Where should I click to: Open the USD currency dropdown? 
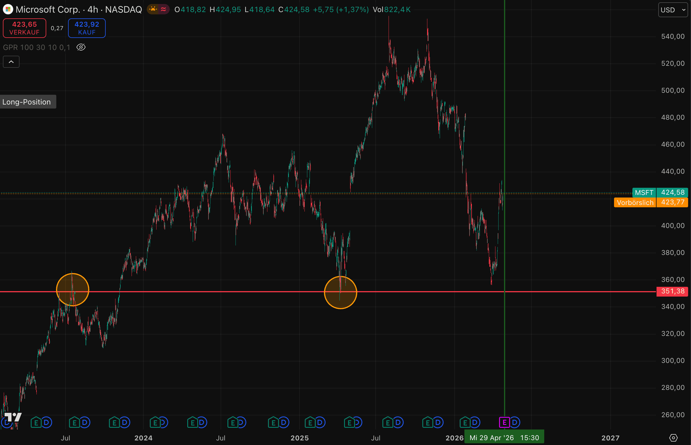[673, 10]
